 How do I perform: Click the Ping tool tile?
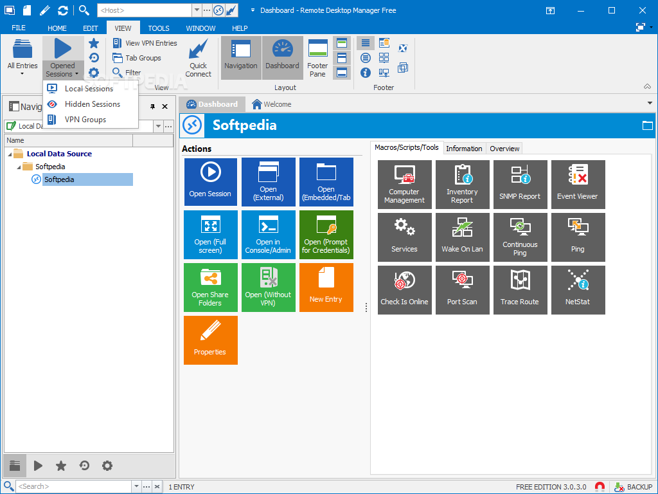pyautogui.click(x=578, y=237)
